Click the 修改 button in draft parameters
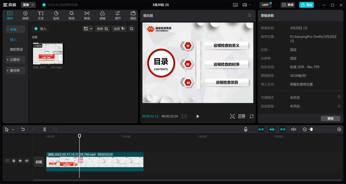This screenshot has height=184, width=346. 330,118
